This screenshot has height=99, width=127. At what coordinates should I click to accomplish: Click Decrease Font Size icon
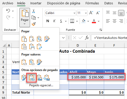[x=98, y=13]
